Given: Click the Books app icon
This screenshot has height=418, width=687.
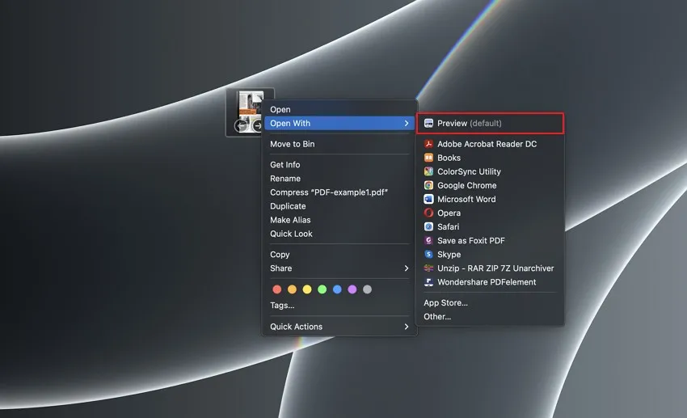Looking at the screenshot, I should (x=428, y=158).
